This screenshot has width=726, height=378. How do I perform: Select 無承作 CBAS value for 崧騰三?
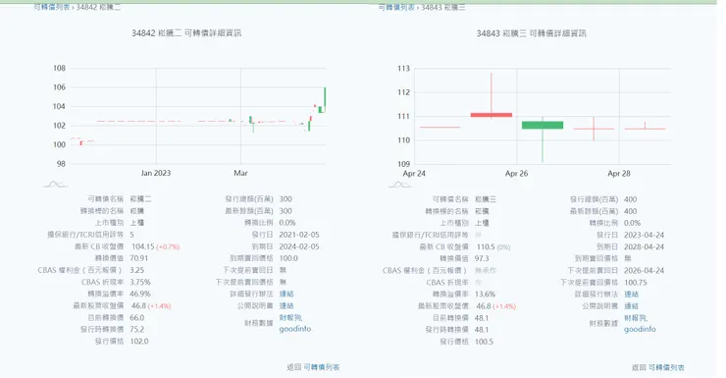[486, 271]
